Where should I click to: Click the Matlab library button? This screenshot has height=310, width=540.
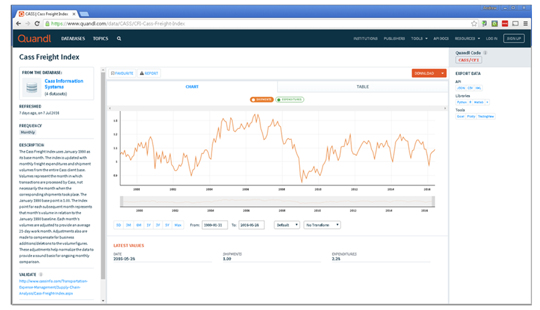coord(478,102)
